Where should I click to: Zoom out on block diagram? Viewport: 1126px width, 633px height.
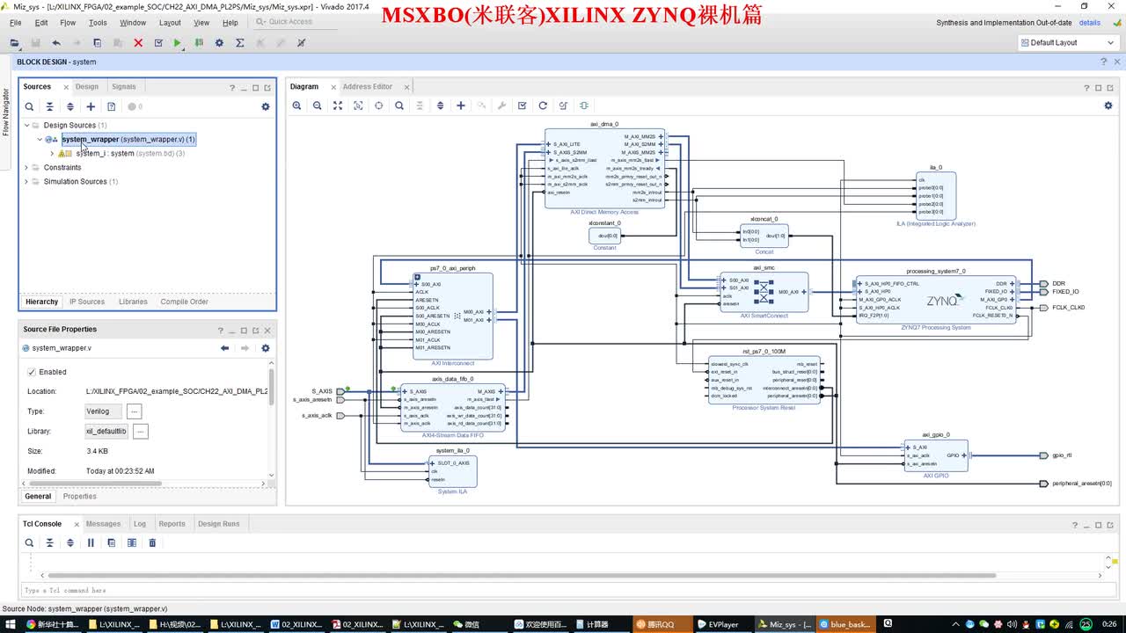coord(318,105)
